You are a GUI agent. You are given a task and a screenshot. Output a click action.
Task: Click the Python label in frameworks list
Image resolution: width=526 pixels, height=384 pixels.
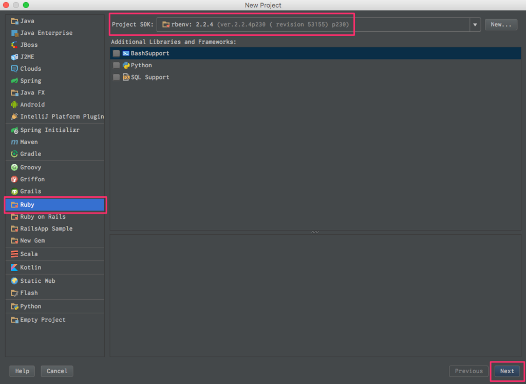click(141, 65)
